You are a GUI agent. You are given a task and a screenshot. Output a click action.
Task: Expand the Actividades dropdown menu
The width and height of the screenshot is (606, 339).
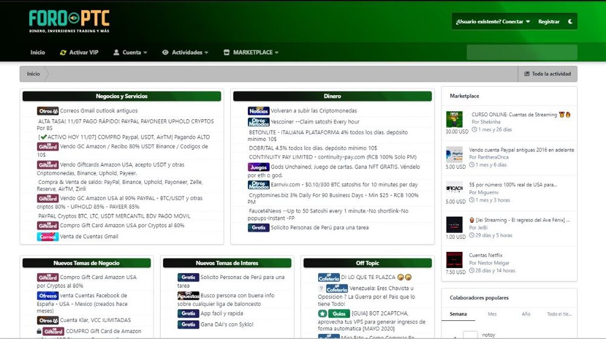pyautogui.click(x=185, y=53)
